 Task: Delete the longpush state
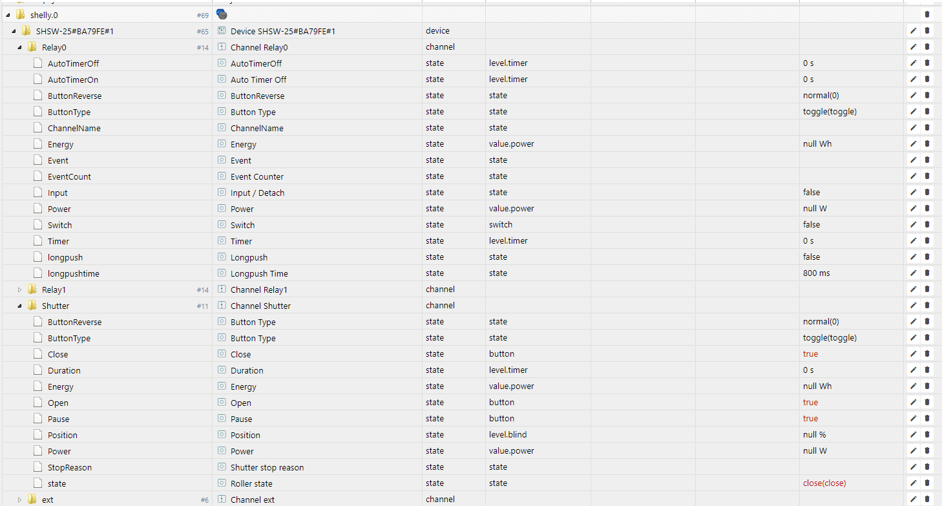coord(927,257)
